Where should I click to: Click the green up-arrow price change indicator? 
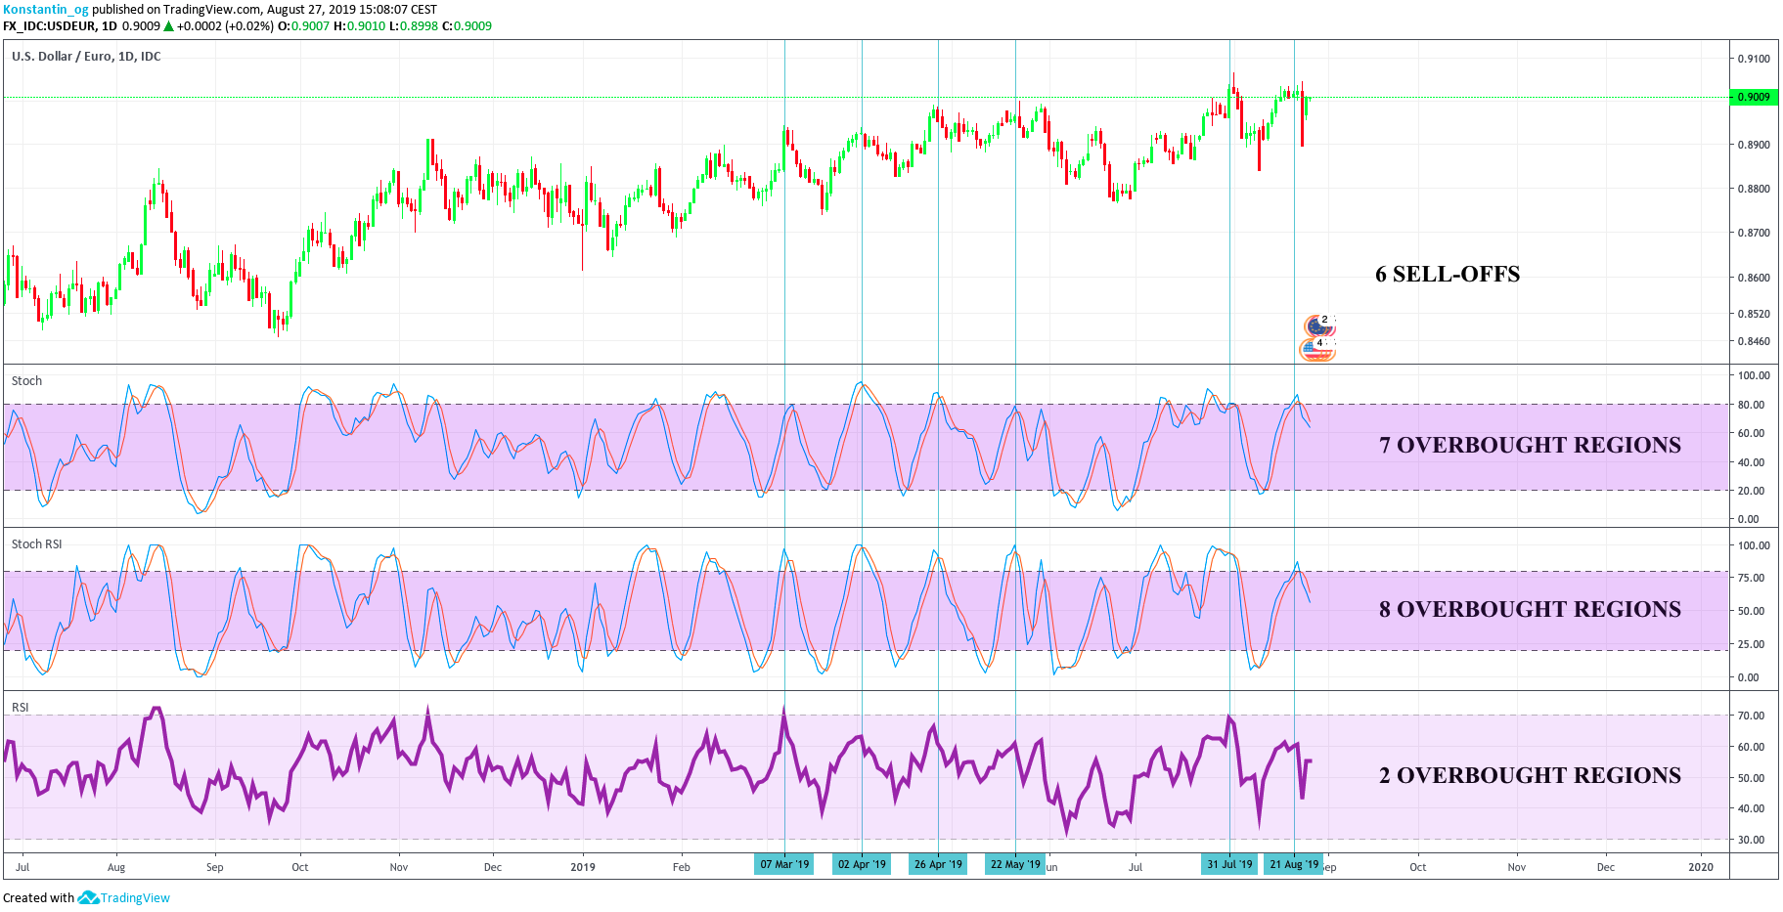coord(168,26)
